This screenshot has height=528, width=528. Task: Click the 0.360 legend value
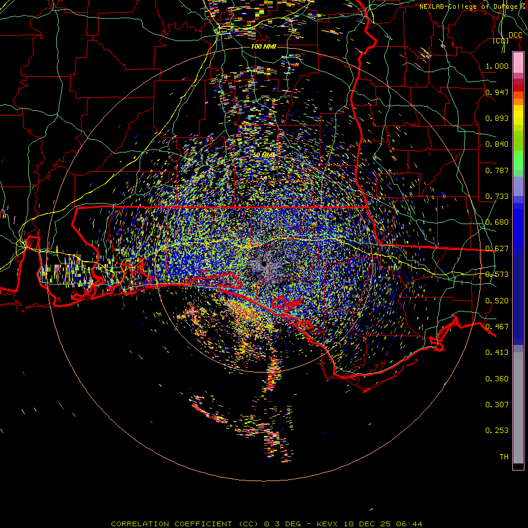(x=497, y=379)
